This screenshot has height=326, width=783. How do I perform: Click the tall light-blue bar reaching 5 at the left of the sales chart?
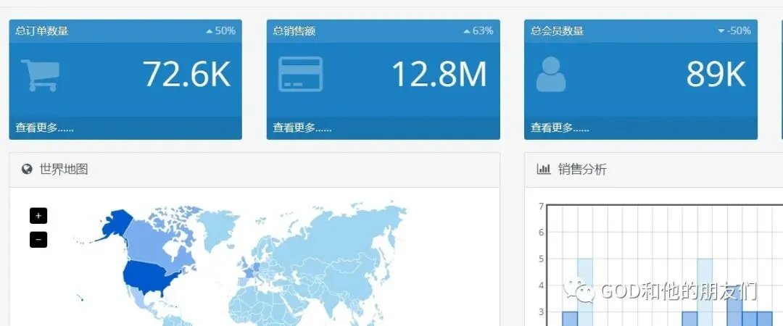[585, 292]
